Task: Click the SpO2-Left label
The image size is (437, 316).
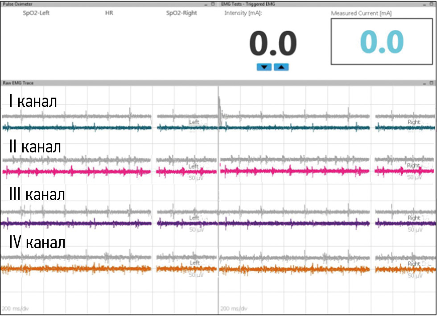Action: tap(36, 13)
